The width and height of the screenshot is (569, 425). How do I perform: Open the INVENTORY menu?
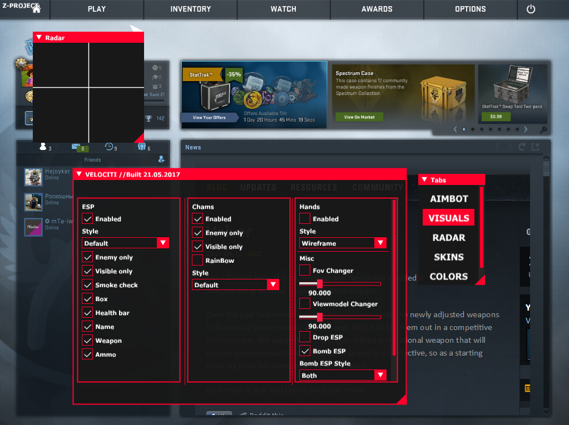pos(190,9)
